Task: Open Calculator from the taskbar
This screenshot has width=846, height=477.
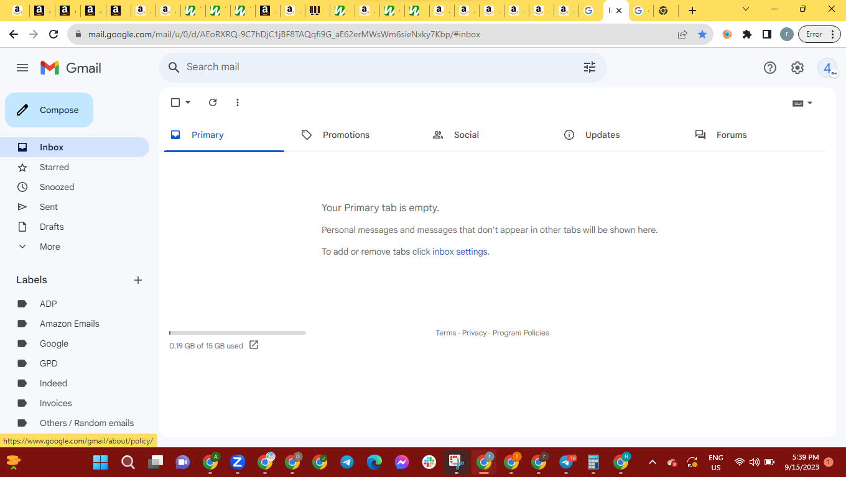Action: click(593, 462)
